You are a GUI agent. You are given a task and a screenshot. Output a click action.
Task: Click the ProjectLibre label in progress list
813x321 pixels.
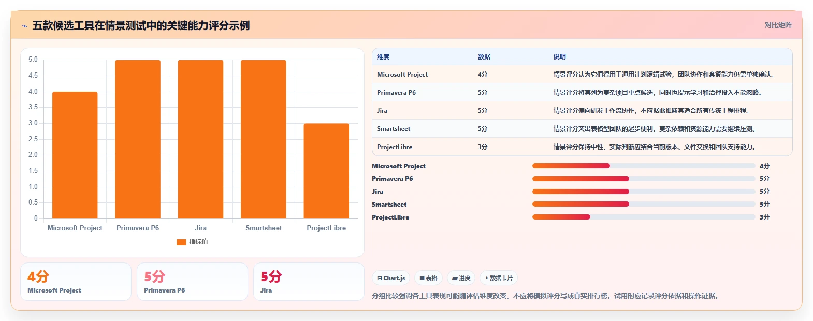[x=390, y=217]
